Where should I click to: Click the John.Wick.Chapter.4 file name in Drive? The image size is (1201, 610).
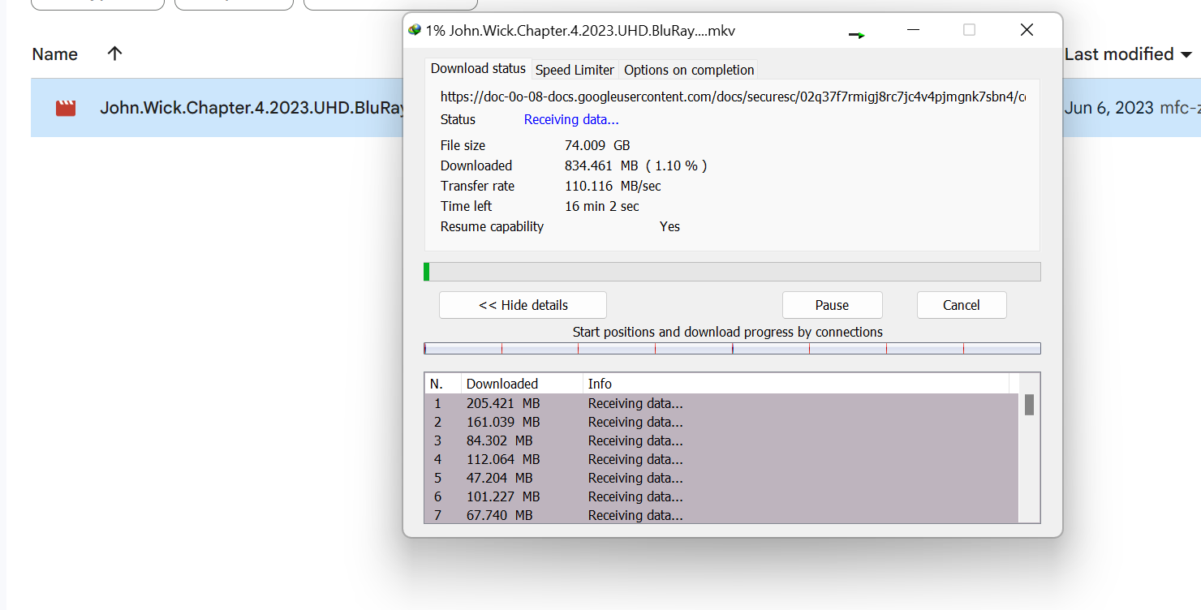coord(252,108)
